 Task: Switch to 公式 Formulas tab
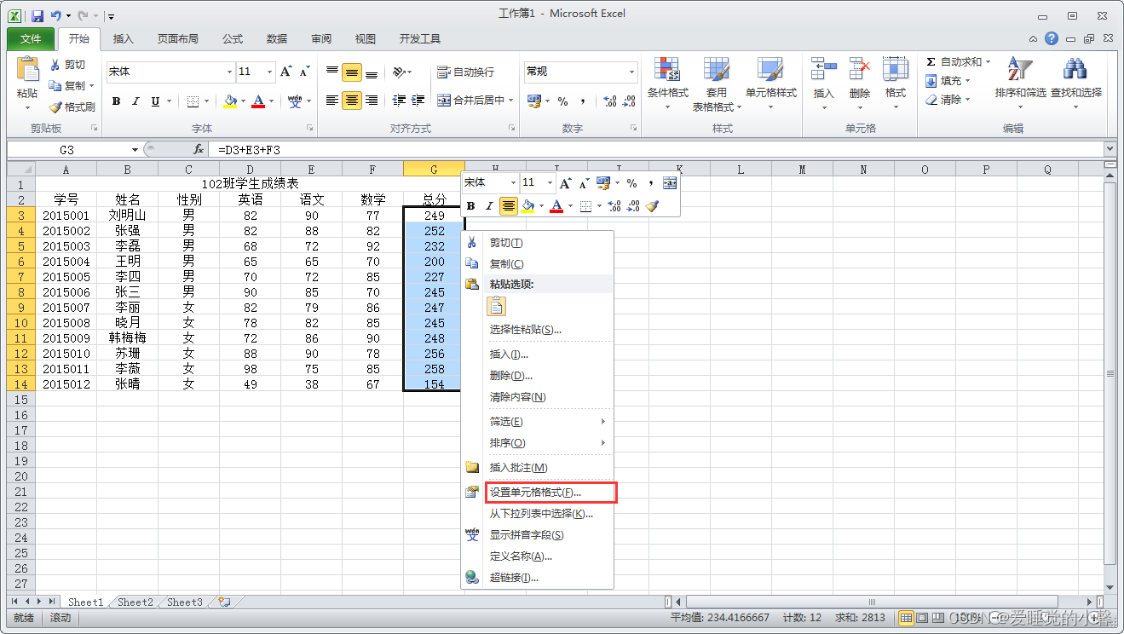[233, 39]
